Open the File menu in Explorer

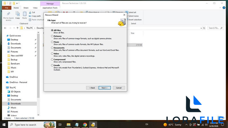click(7, 8)
